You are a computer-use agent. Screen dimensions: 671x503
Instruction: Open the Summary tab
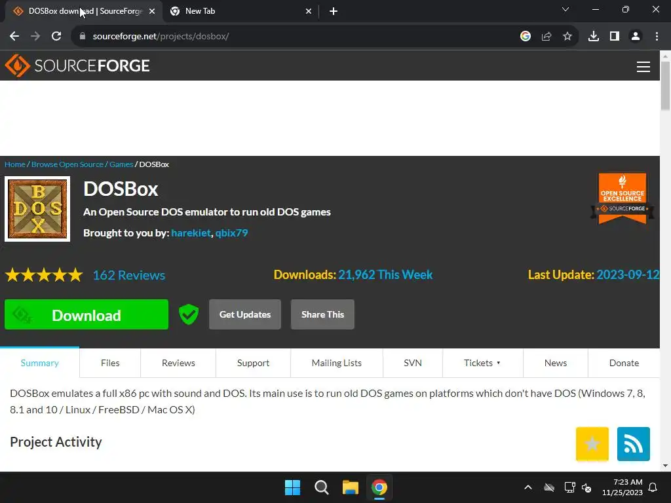(x=39, y=363)
